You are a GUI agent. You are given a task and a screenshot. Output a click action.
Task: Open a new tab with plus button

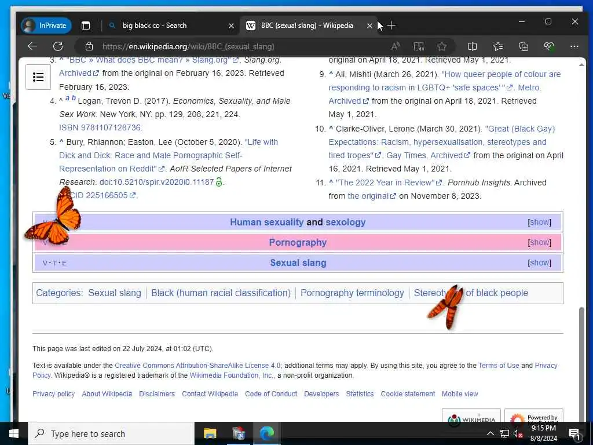[x=391, y=25]
